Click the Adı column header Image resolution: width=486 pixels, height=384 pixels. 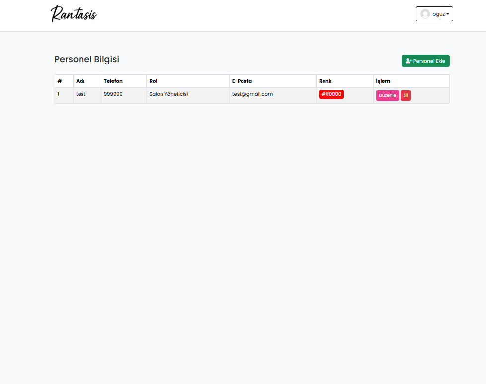(x=81, y=81)
